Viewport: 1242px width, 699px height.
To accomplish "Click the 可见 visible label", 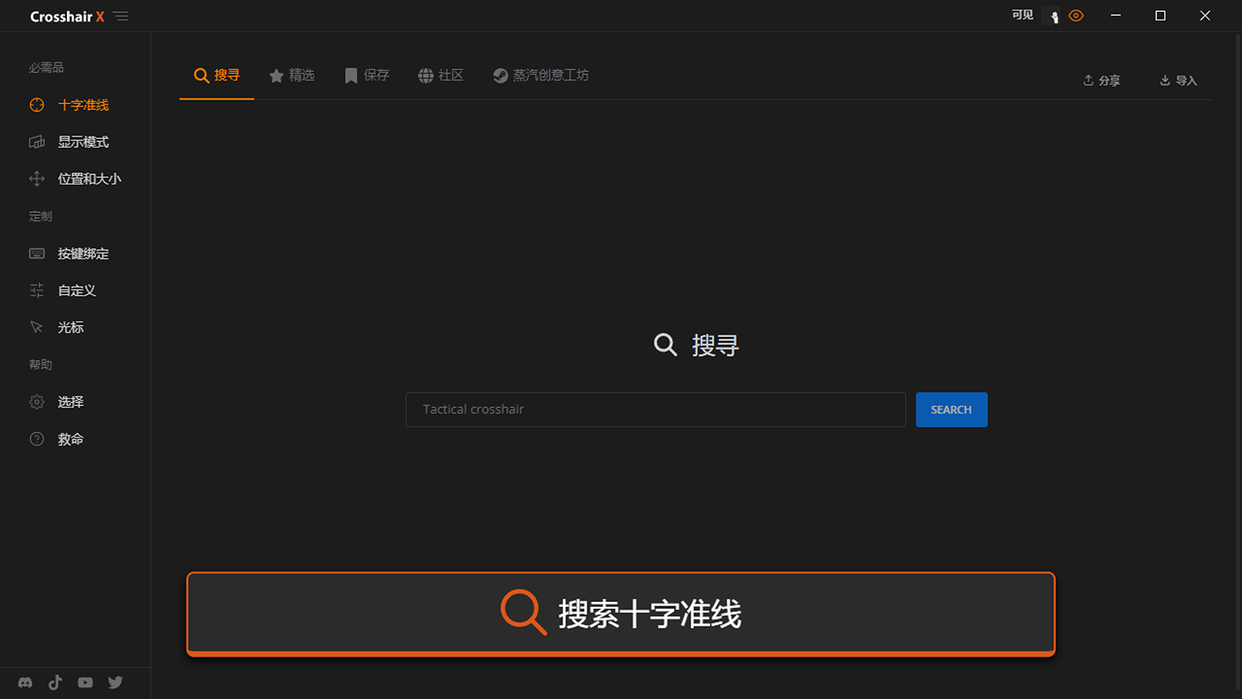I will tap(1023, 16).
